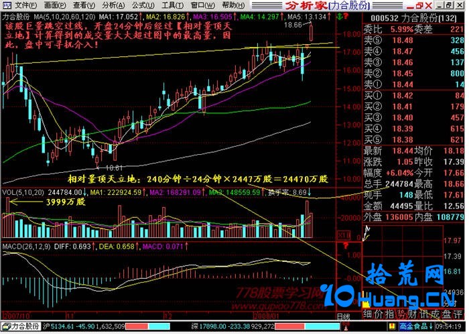Click the MA(5,10,20,60,120) indicator label
Screen dimensions: 469x335
click(x=65, y=17)
